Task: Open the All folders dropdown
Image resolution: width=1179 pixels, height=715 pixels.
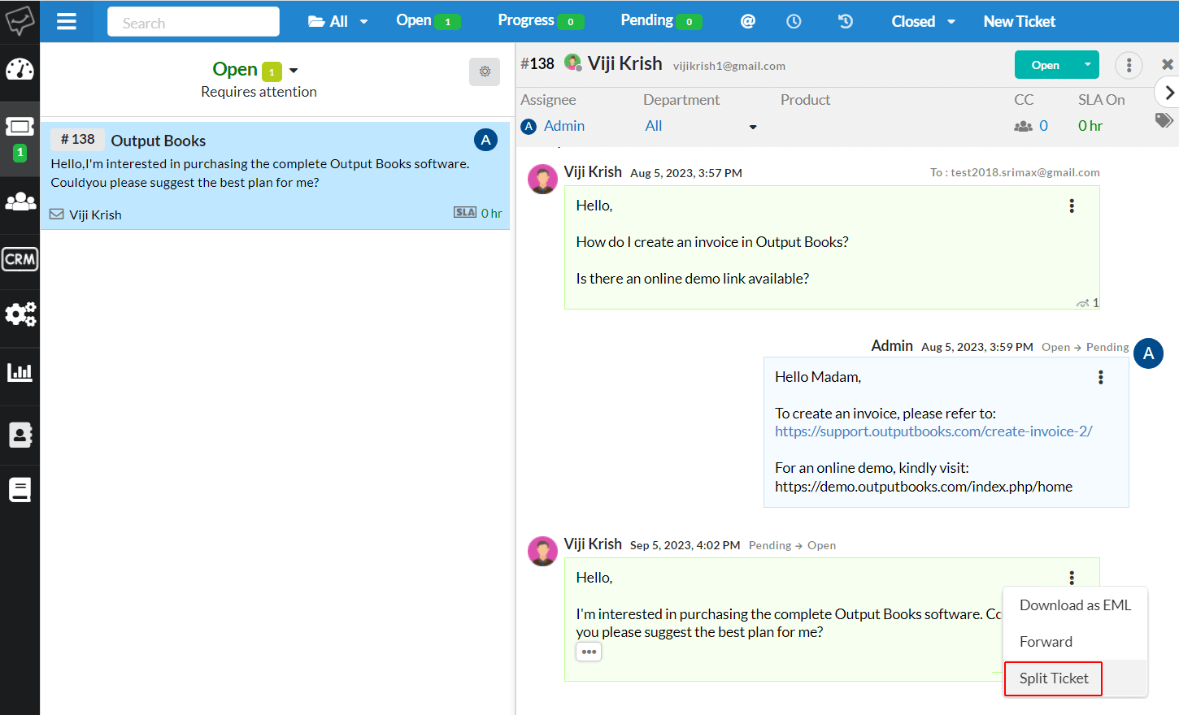Action: point(337,21)
